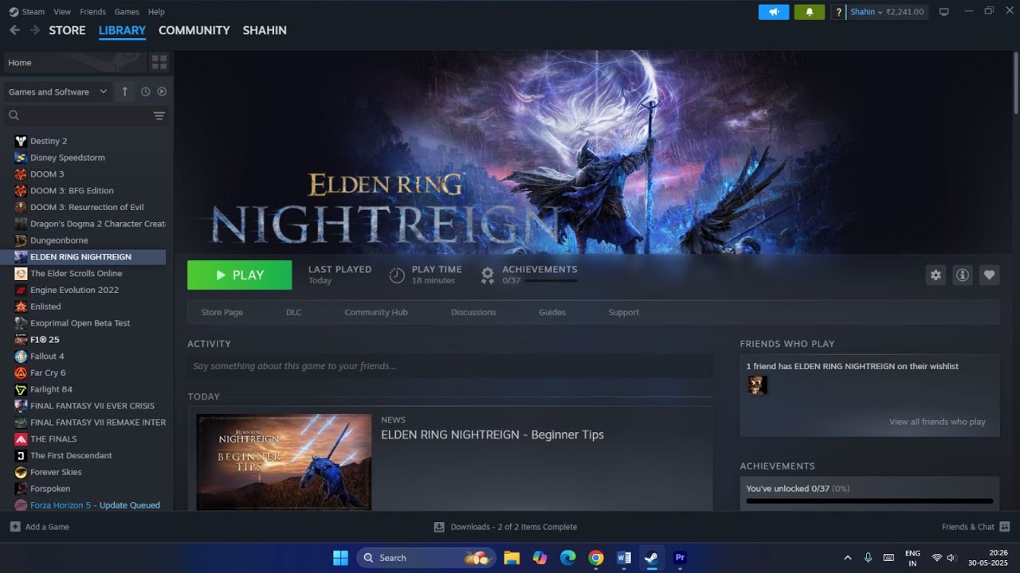
Task: Open the Store Page link
Action: (x=222, y=313)
